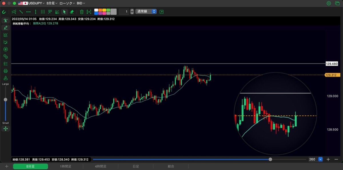343x170 pixels.
Task: Toggle the pencil drawing toolbar button
Action: click(x=5, y=28)
